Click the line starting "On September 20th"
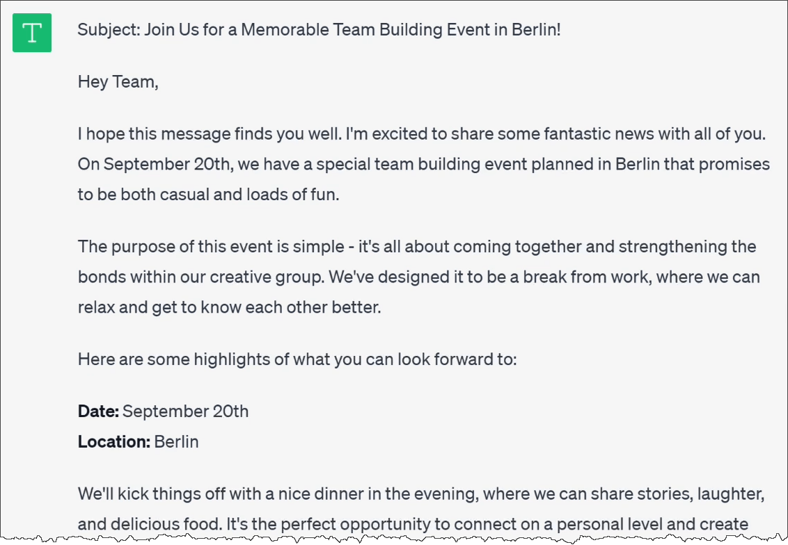The width and height of the screenshot is (788, 545). (423, 165)
